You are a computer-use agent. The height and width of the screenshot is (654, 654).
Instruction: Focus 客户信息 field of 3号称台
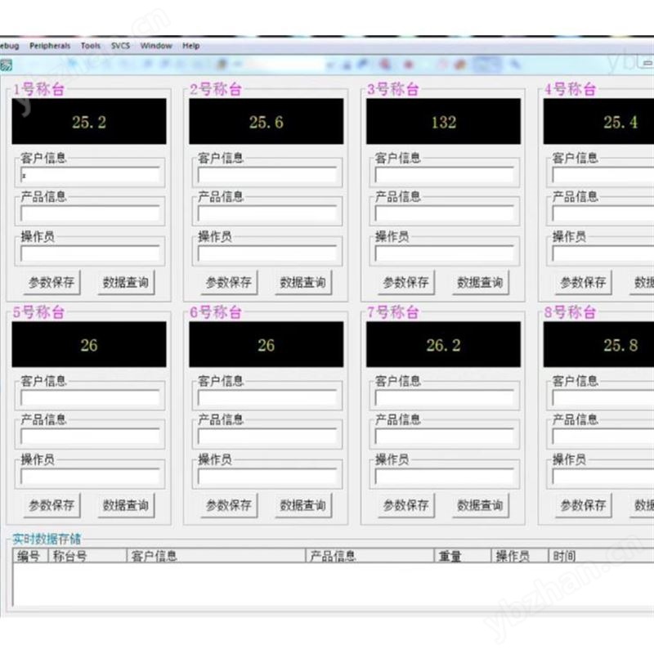click(x=445, y=175)
